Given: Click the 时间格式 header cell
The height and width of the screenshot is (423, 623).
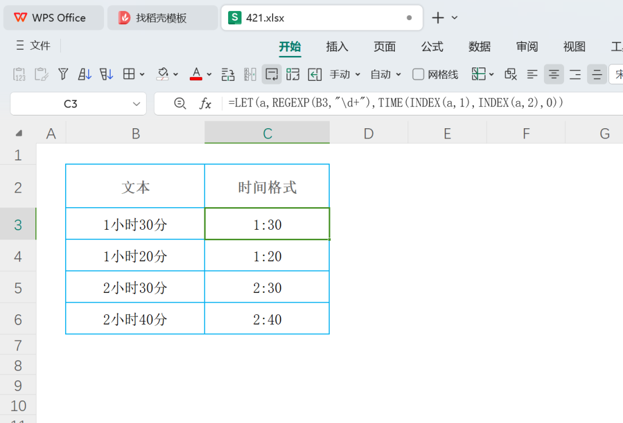Looking at the screenshot, I should click(x=267, y=187).
